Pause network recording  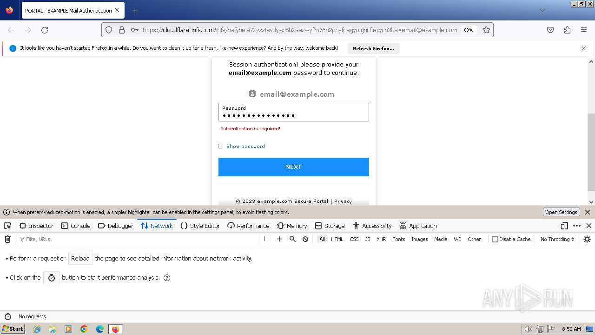(x=266, y=239)
